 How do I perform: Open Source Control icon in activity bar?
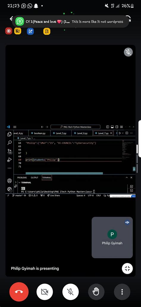coord(9,151)
